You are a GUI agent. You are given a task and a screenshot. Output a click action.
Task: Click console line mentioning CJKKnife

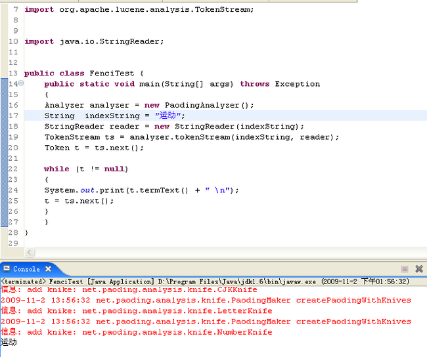click(x=129, y=289)
